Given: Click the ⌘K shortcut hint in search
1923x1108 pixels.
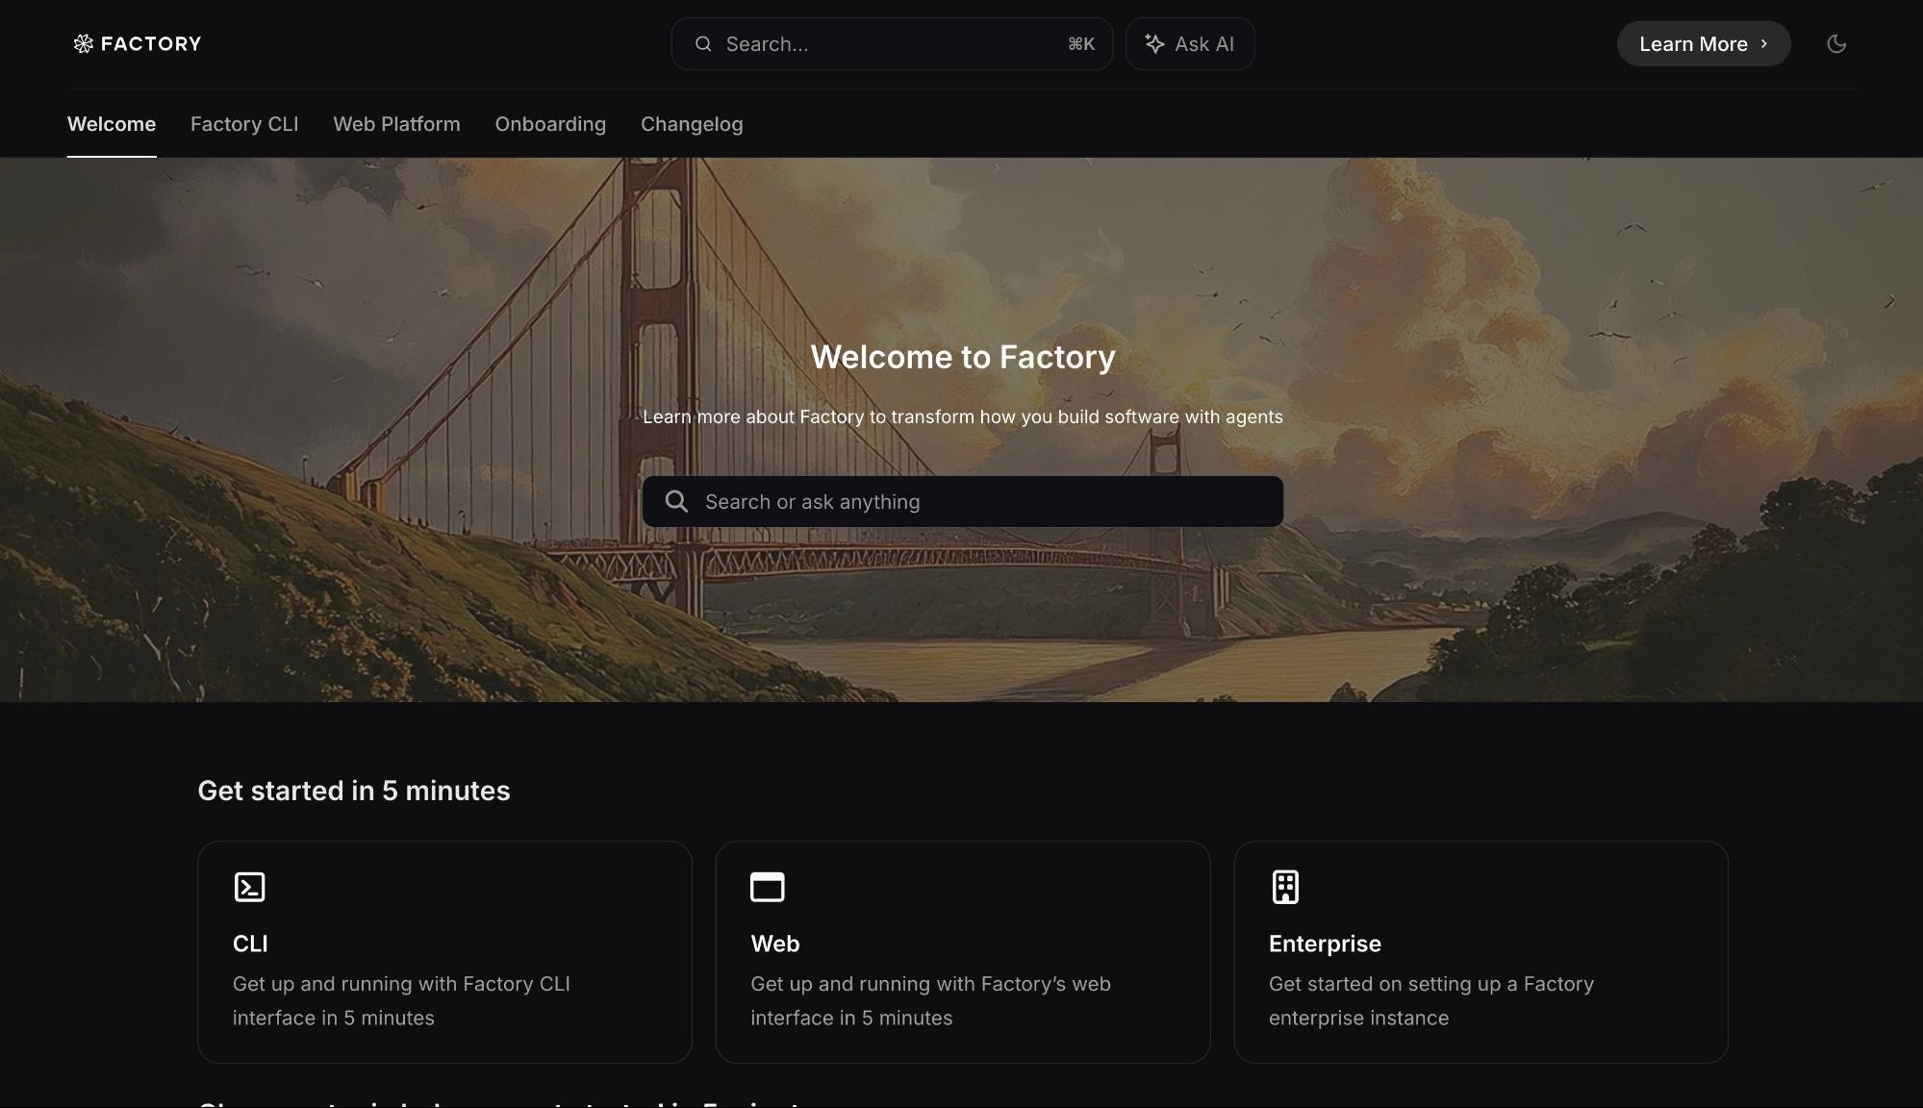Looking at the screenshot, I should 1080,43.
